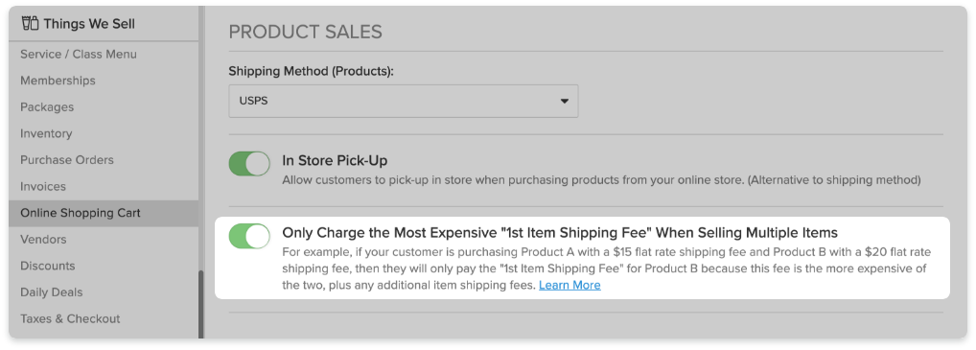Go to Memberships in the sidebar
This screenshot has width=976, height=350.
[58, 81]
